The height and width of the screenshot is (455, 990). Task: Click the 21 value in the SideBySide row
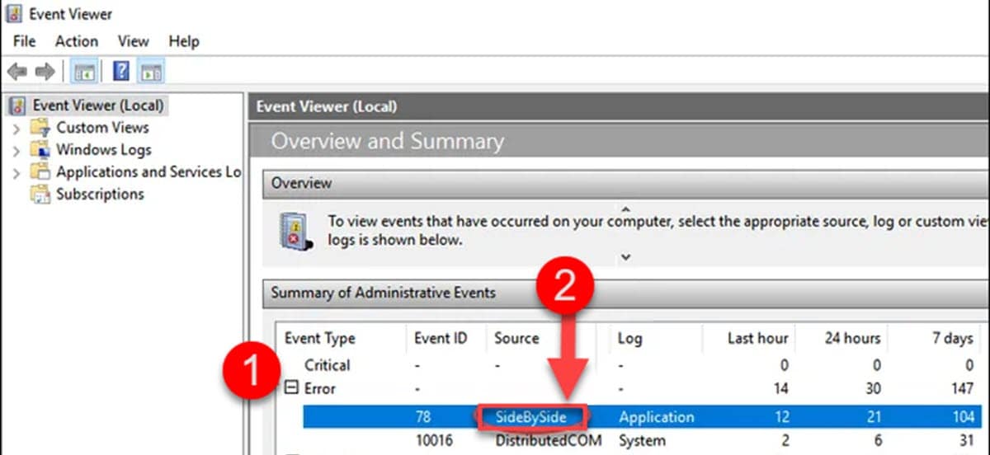tap(872, 417)
